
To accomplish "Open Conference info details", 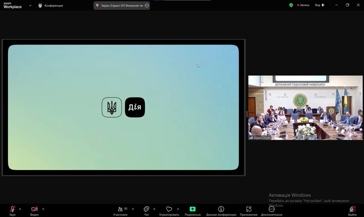I will click(221, 211).
